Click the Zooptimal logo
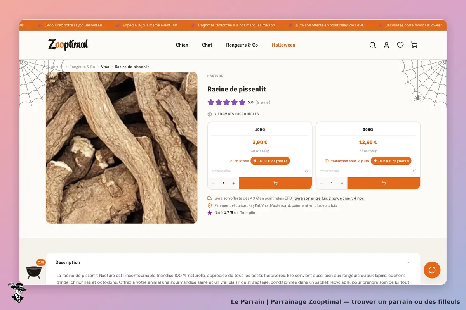The height and width of the screenshot is (310, 466). (68, 45)
